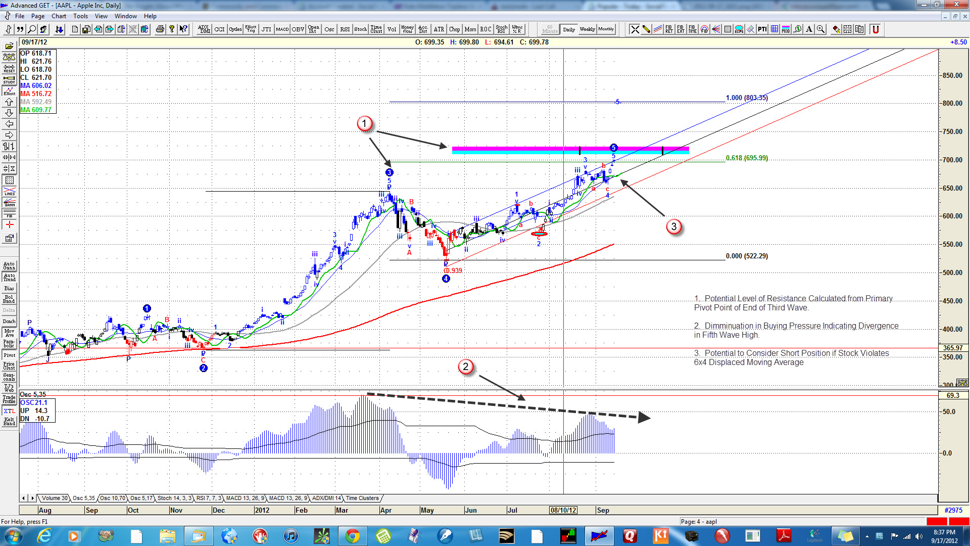Screen dimensions: 970x546
Task: Select the FIB RET retracement tool
Action: point(668,29)
